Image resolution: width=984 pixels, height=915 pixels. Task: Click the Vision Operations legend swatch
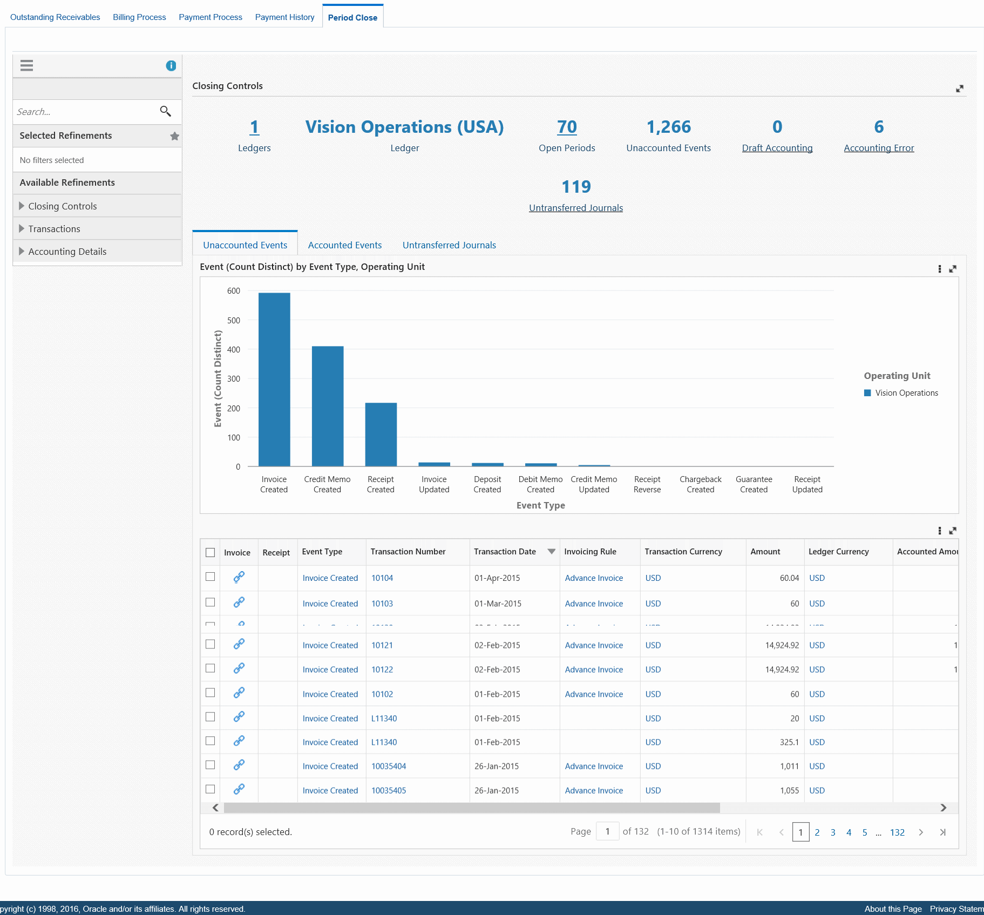[867, 393]
